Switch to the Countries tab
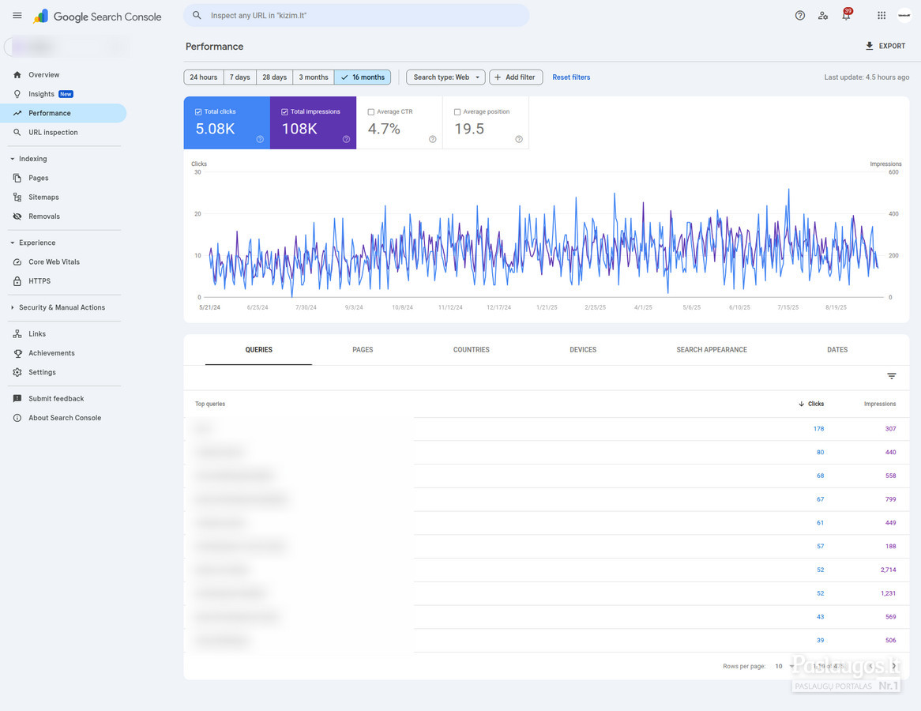The height and width of the screenshot is (711, 921). (x=471, y=350)
